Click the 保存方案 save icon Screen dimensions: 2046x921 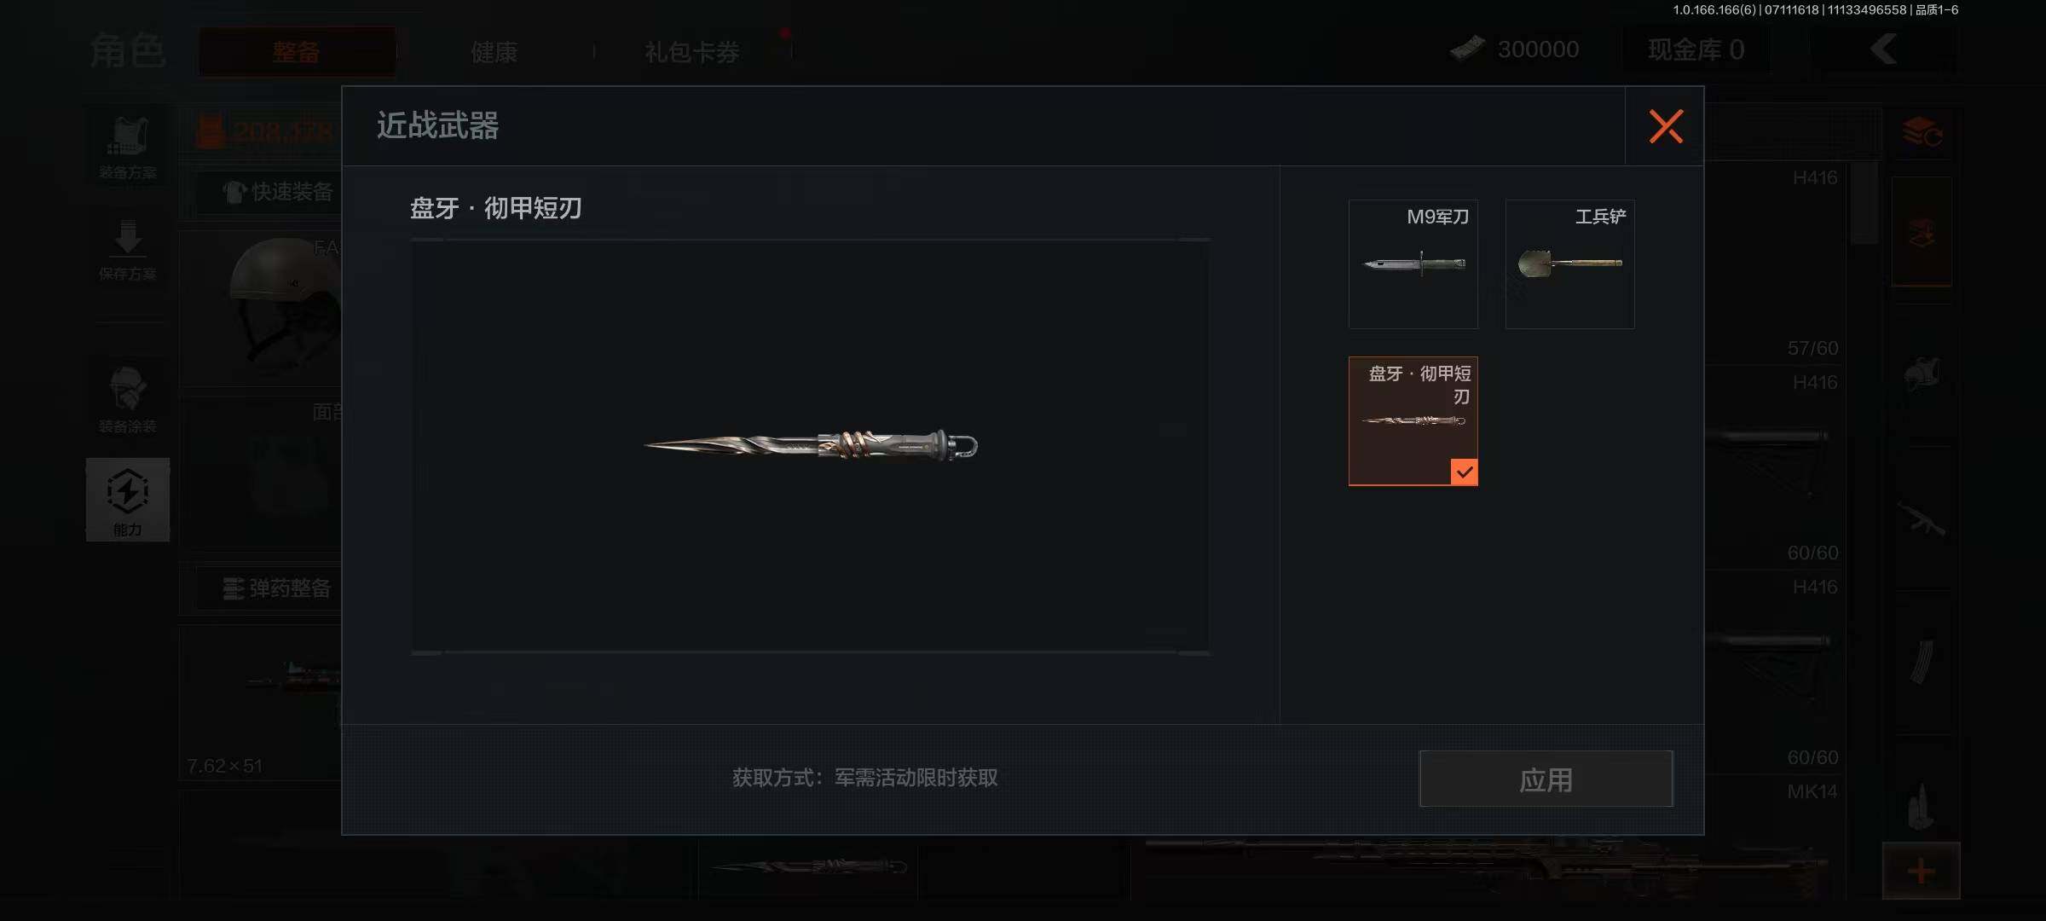point(128,249)
